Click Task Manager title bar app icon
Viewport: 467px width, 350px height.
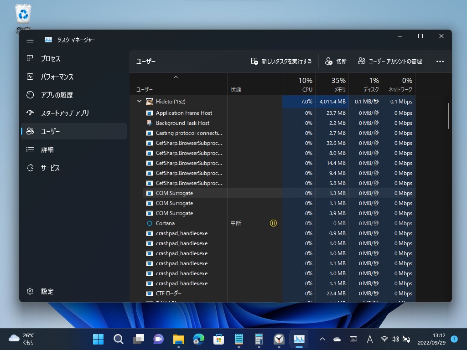click(48, 40)
